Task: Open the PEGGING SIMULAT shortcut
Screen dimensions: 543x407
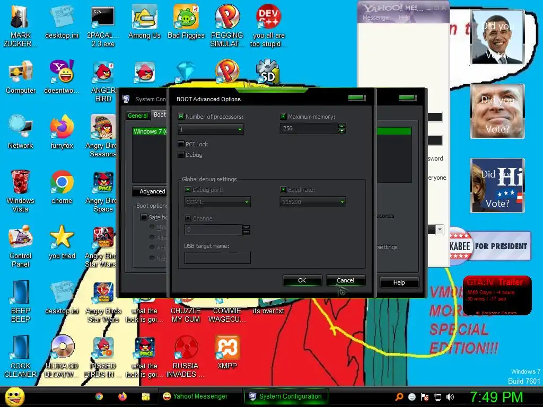Action: pyautogui.click(x=227, y=26)
